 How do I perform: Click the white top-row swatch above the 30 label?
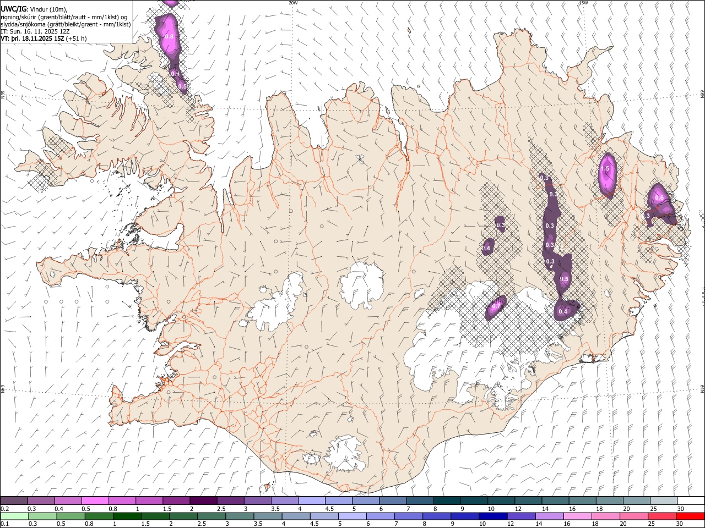point(691,501)
